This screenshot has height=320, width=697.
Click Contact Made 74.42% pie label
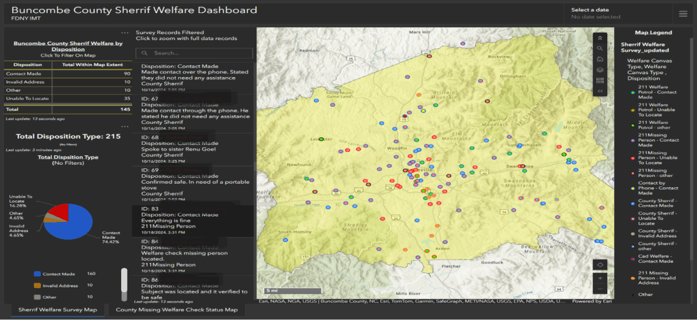click(111, 239)
